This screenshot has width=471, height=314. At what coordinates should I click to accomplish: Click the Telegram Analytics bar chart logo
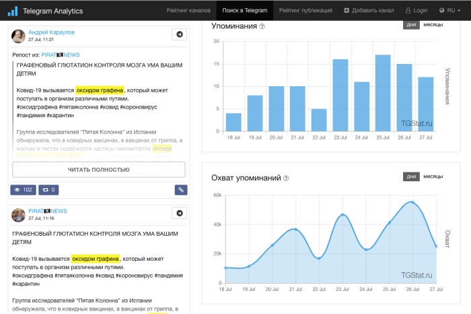tap(13, 11)
